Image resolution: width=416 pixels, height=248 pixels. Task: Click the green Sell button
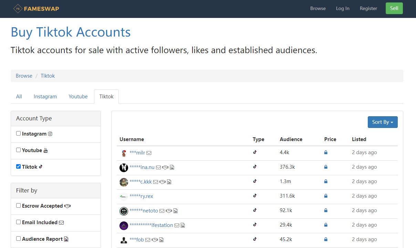pos(394,8)
